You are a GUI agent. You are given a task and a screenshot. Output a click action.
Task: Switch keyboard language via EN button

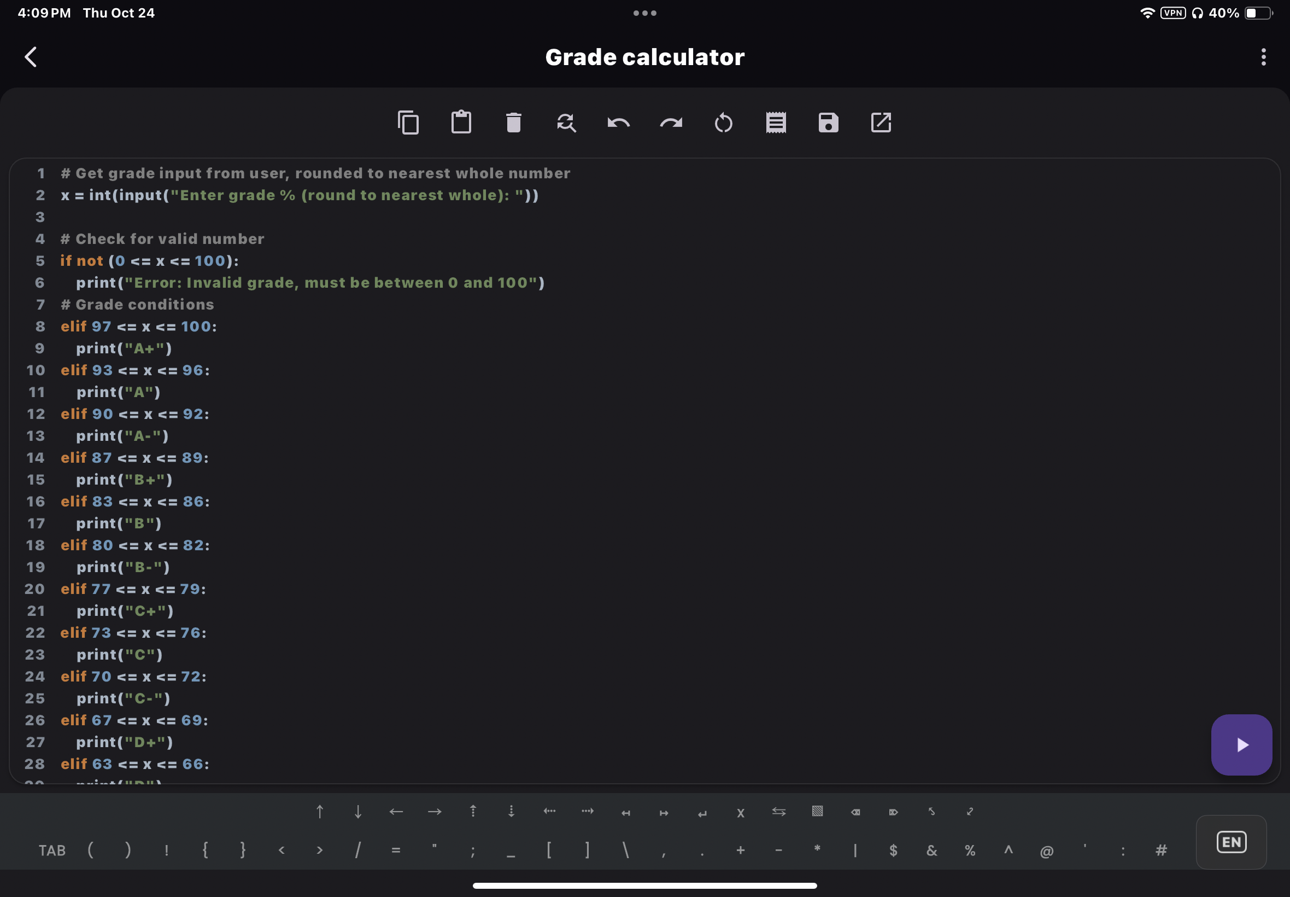click(x=1231, y=842)
